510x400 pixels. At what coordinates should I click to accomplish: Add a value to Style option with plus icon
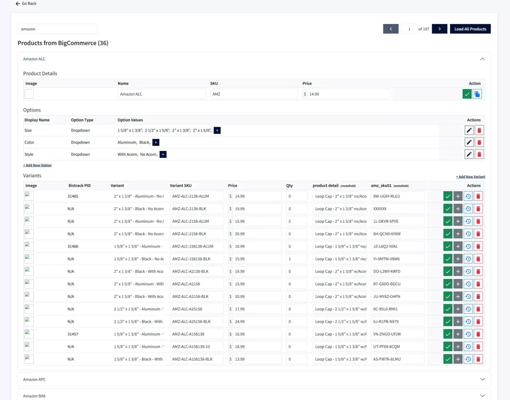(x=163, y=154)
